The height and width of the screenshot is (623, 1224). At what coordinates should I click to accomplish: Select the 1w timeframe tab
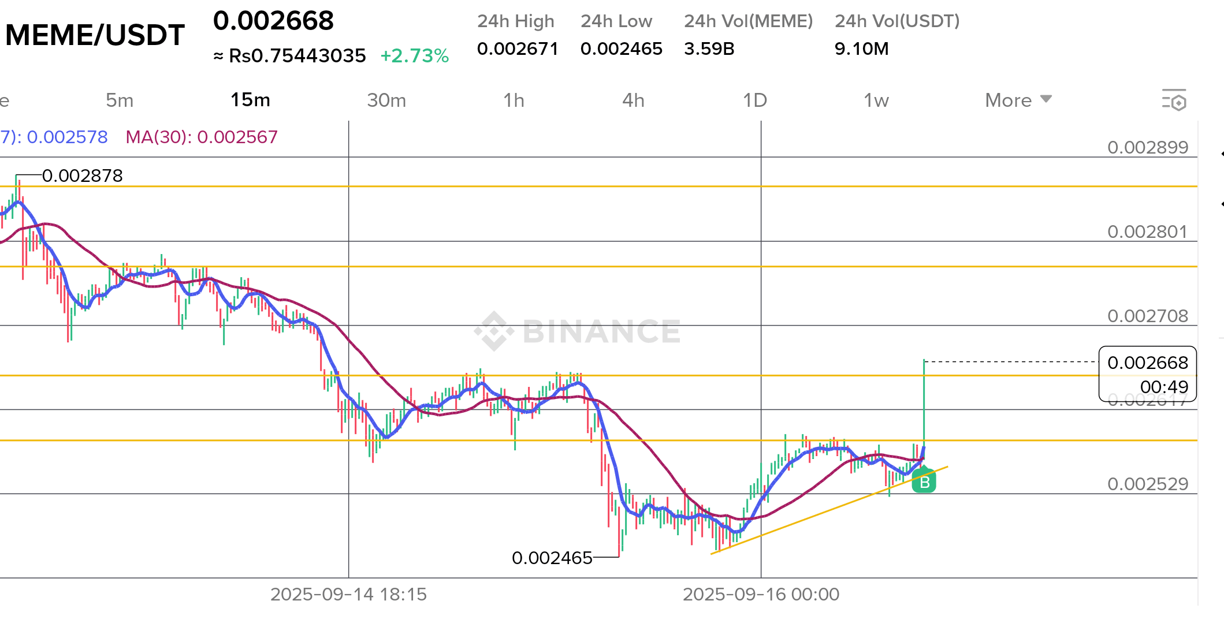876,100
